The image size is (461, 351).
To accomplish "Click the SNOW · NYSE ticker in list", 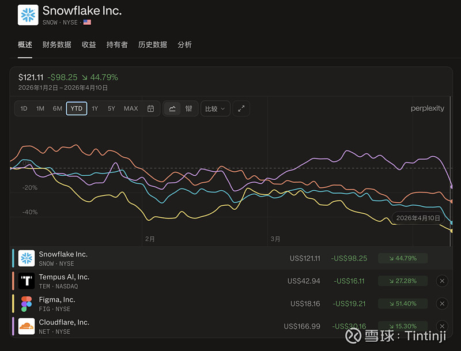I will pos(56,264).
